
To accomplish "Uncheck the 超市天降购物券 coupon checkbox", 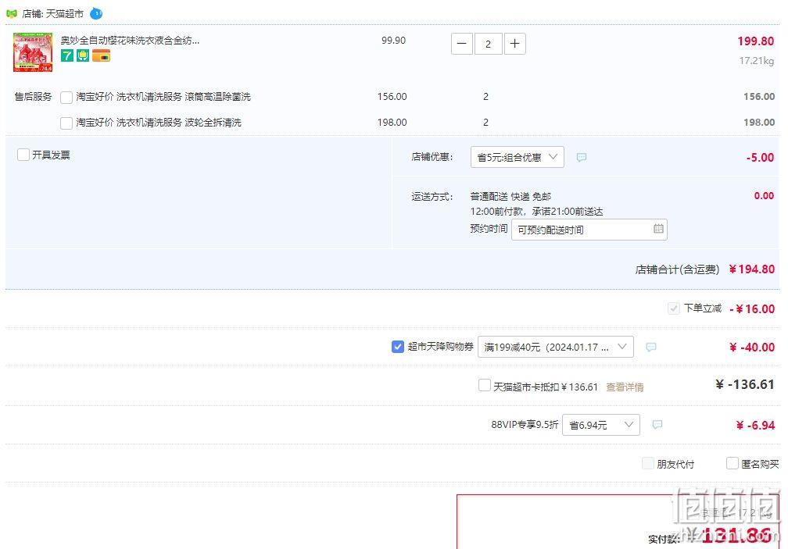I will point(397,346).
